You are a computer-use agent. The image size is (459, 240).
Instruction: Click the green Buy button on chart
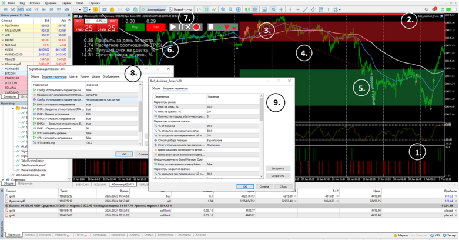point(135,27)
